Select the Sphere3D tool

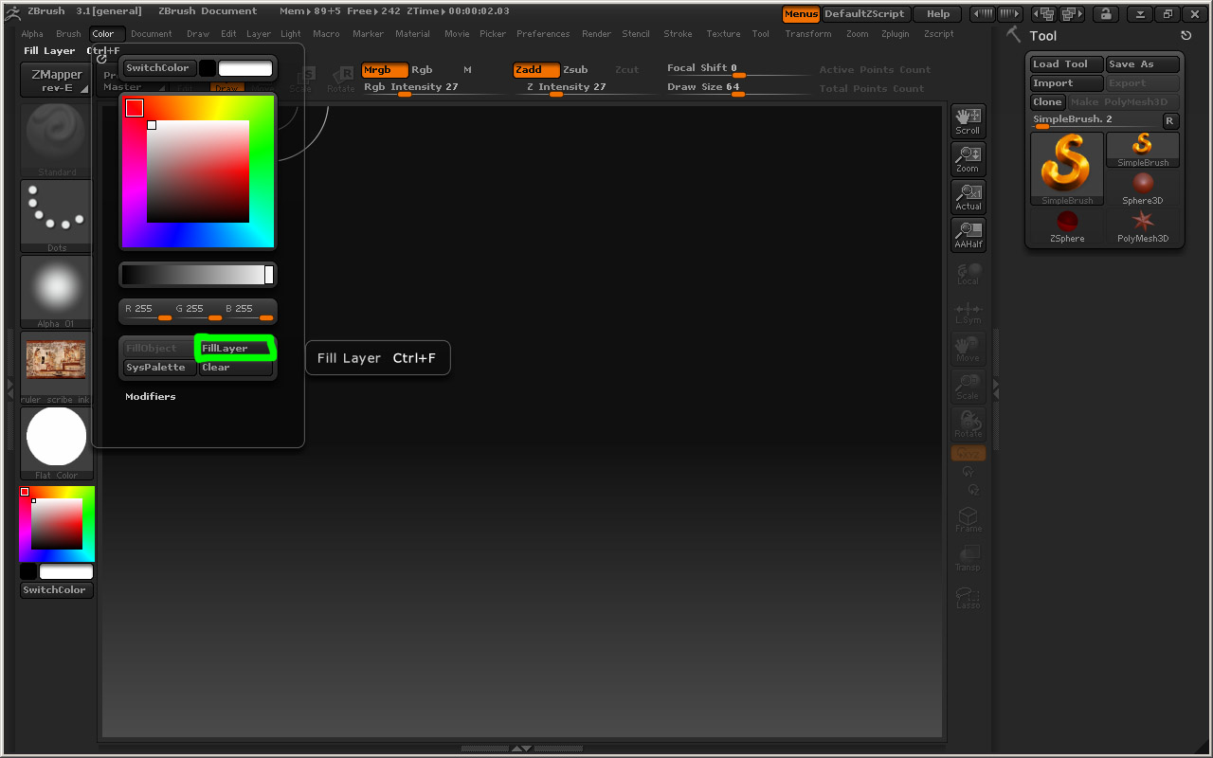click(1143, 188)
